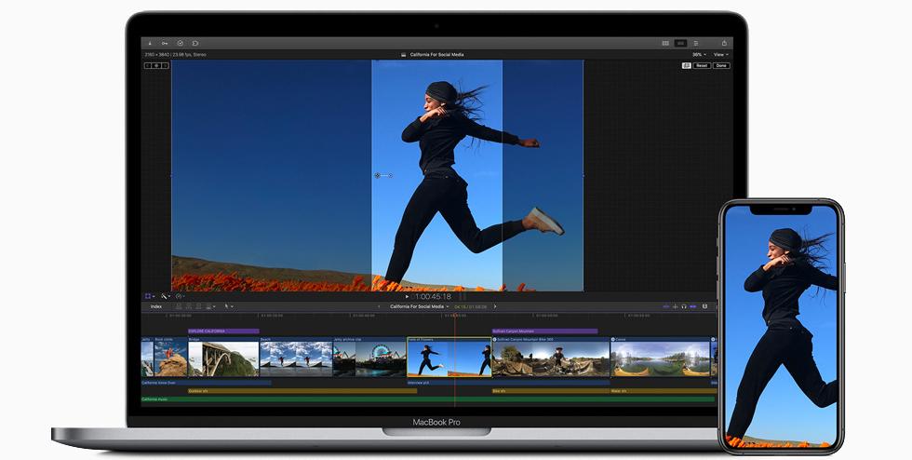
Task: Click the headphones audio skimming icon
Action: [684, 306]
